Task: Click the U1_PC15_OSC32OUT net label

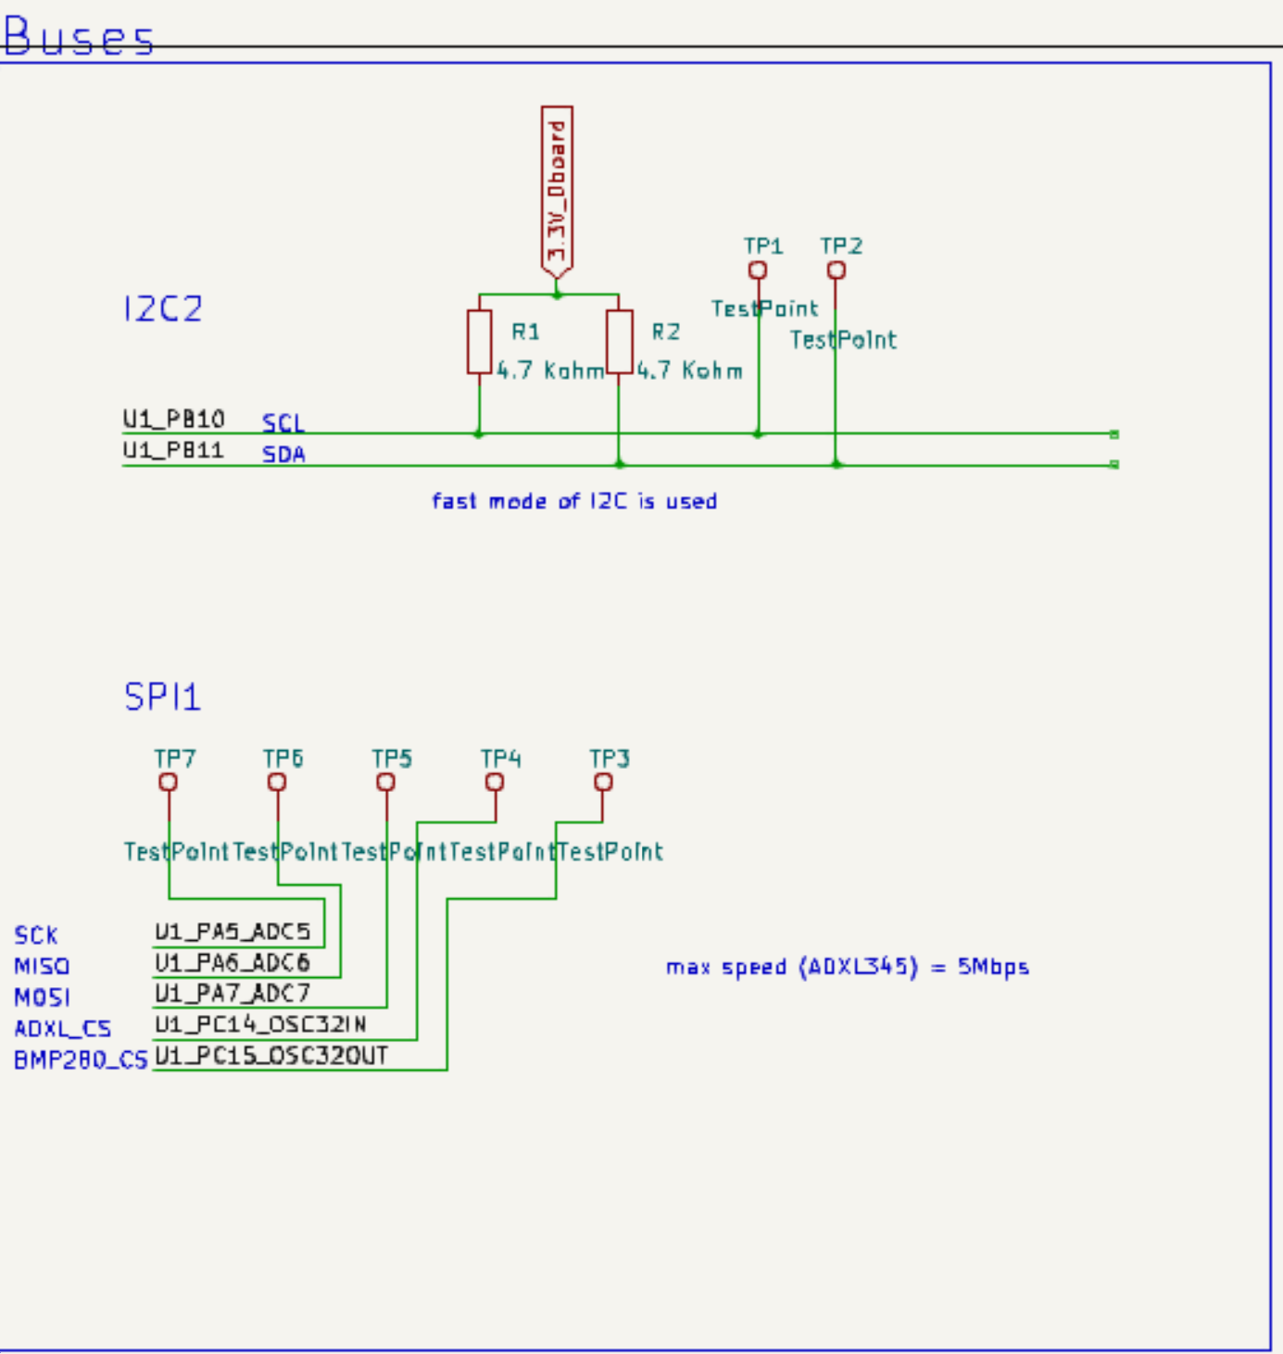Action: [x=271, y=1056]
